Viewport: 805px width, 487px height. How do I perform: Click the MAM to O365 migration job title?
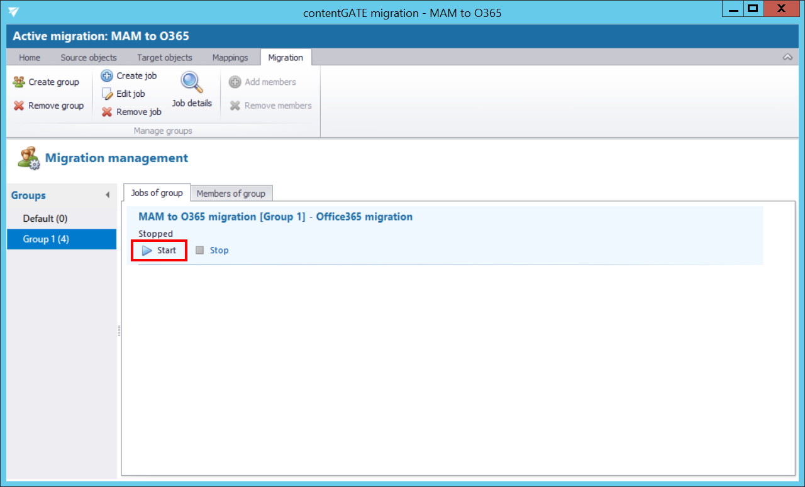click(x=275, y=217)
